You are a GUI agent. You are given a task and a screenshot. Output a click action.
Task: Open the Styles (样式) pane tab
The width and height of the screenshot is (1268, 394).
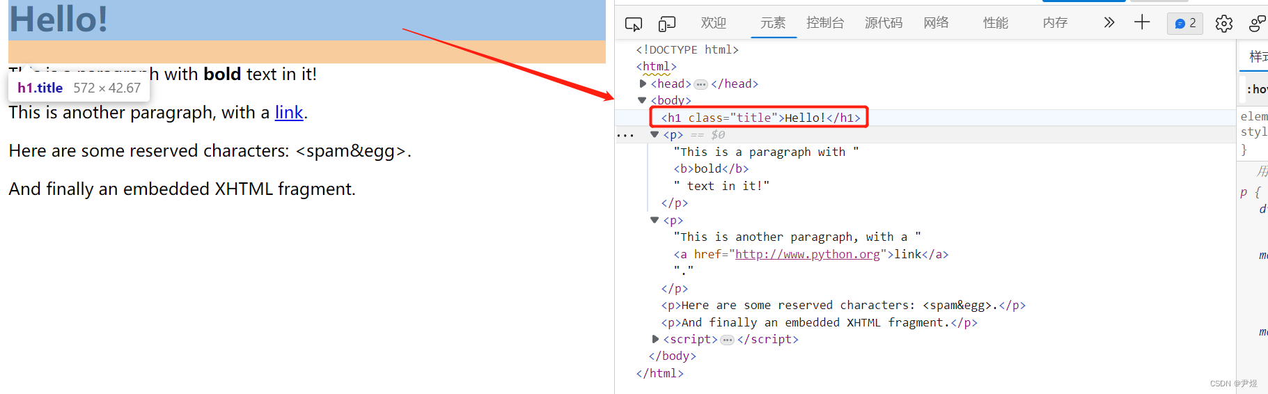(1258, 56)
